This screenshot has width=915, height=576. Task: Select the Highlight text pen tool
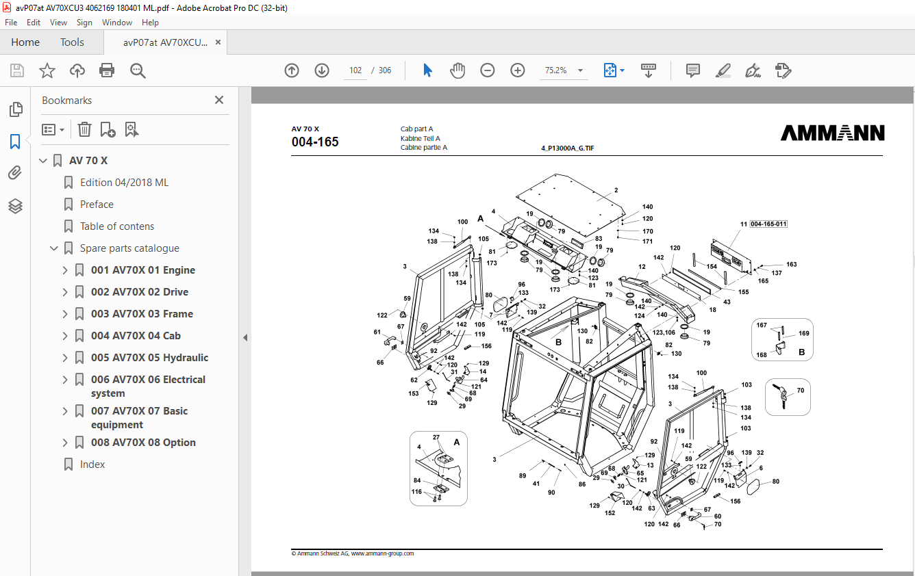[x=723, y=70]
